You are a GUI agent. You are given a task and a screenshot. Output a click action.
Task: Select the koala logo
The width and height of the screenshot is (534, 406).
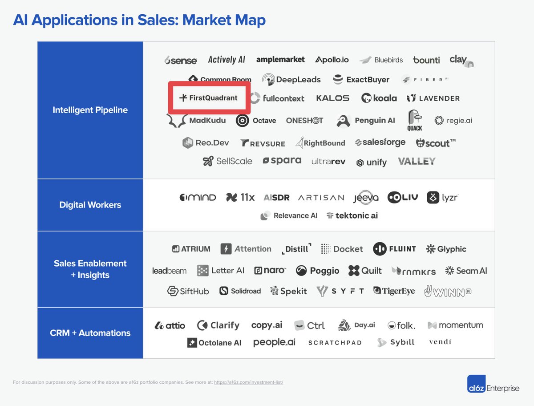click(379, 98)
